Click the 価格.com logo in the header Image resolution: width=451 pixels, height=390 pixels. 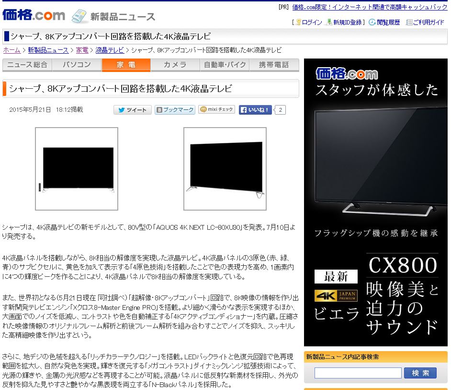pos(34,15)
